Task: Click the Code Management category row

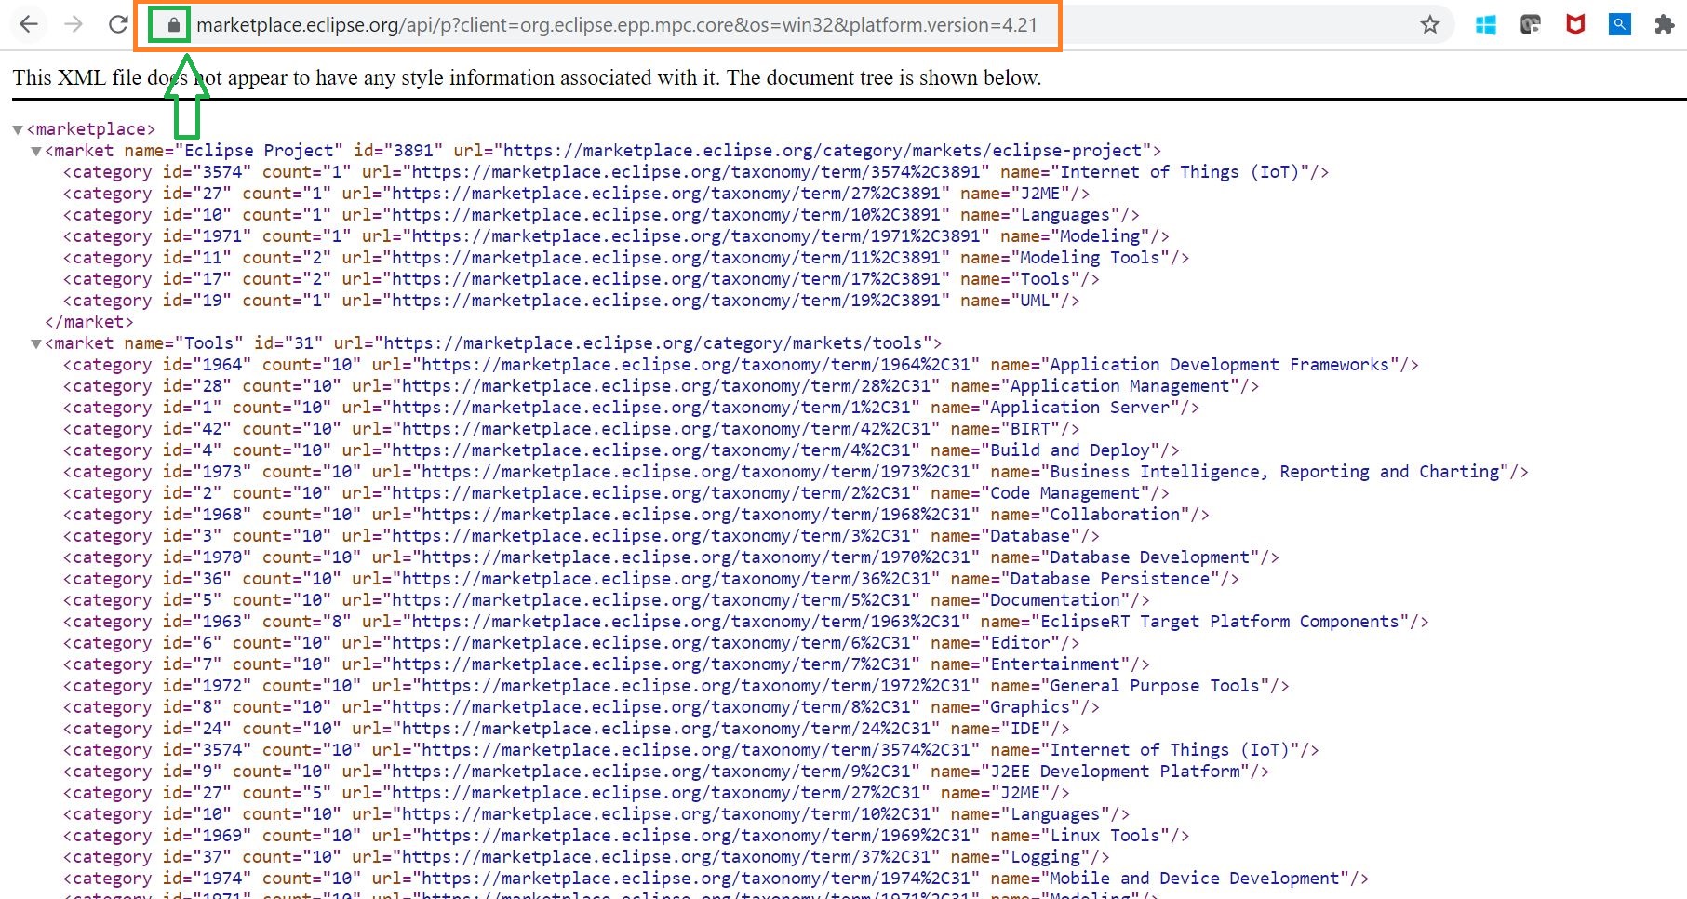Action: (x=616, y=493)
